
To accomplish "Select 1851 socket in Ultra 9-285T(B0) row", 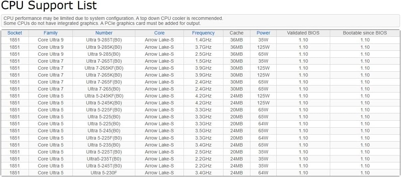I will pos(15,40).
